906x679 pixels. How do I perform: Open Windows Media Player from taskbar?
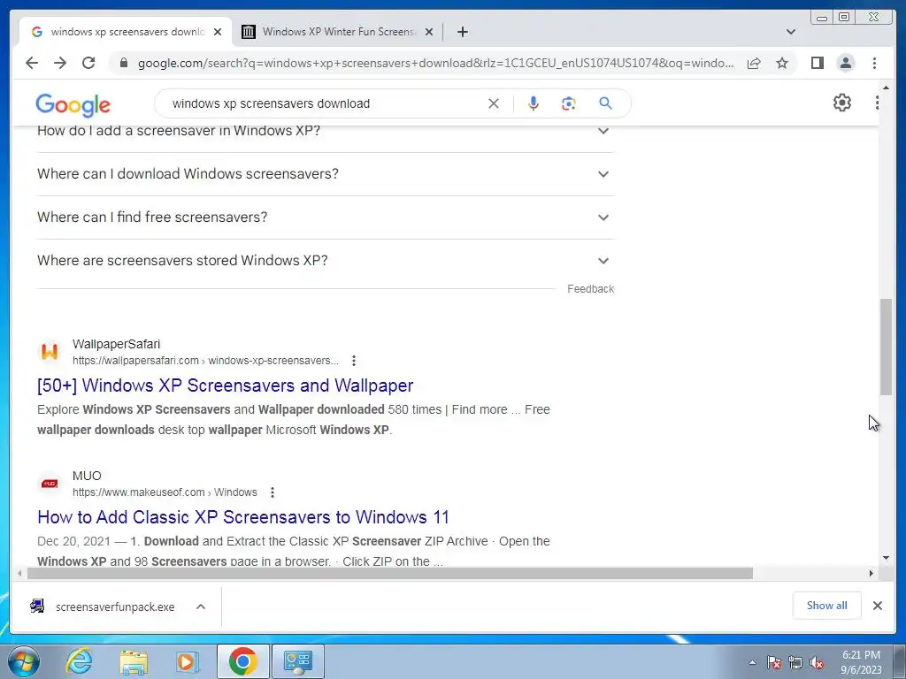pos(187,661)
